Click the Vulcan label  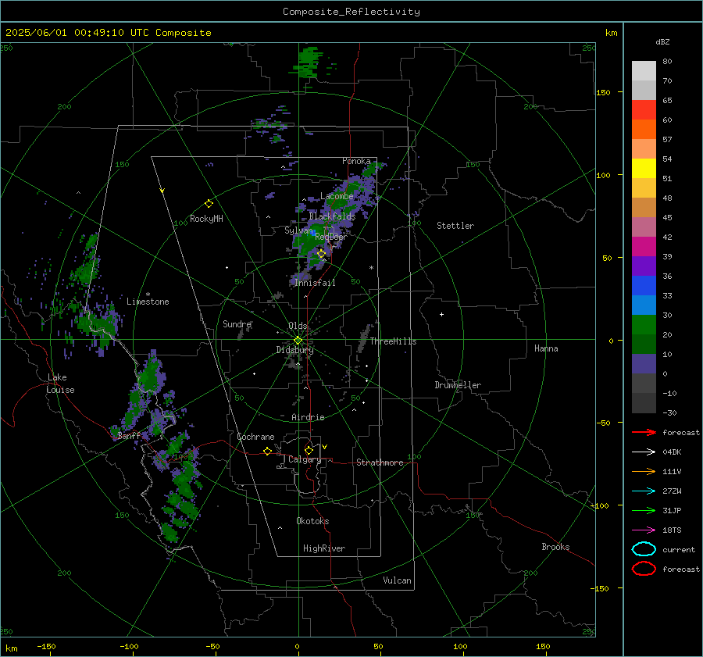[398, 580]
